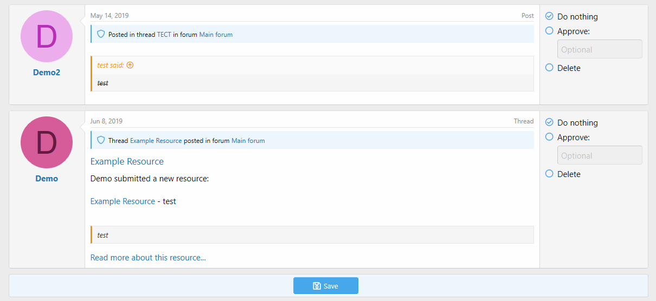The image size is (656, 301).
Task: Open 'Read more about this resource...' link
Action: pos(148,258)
